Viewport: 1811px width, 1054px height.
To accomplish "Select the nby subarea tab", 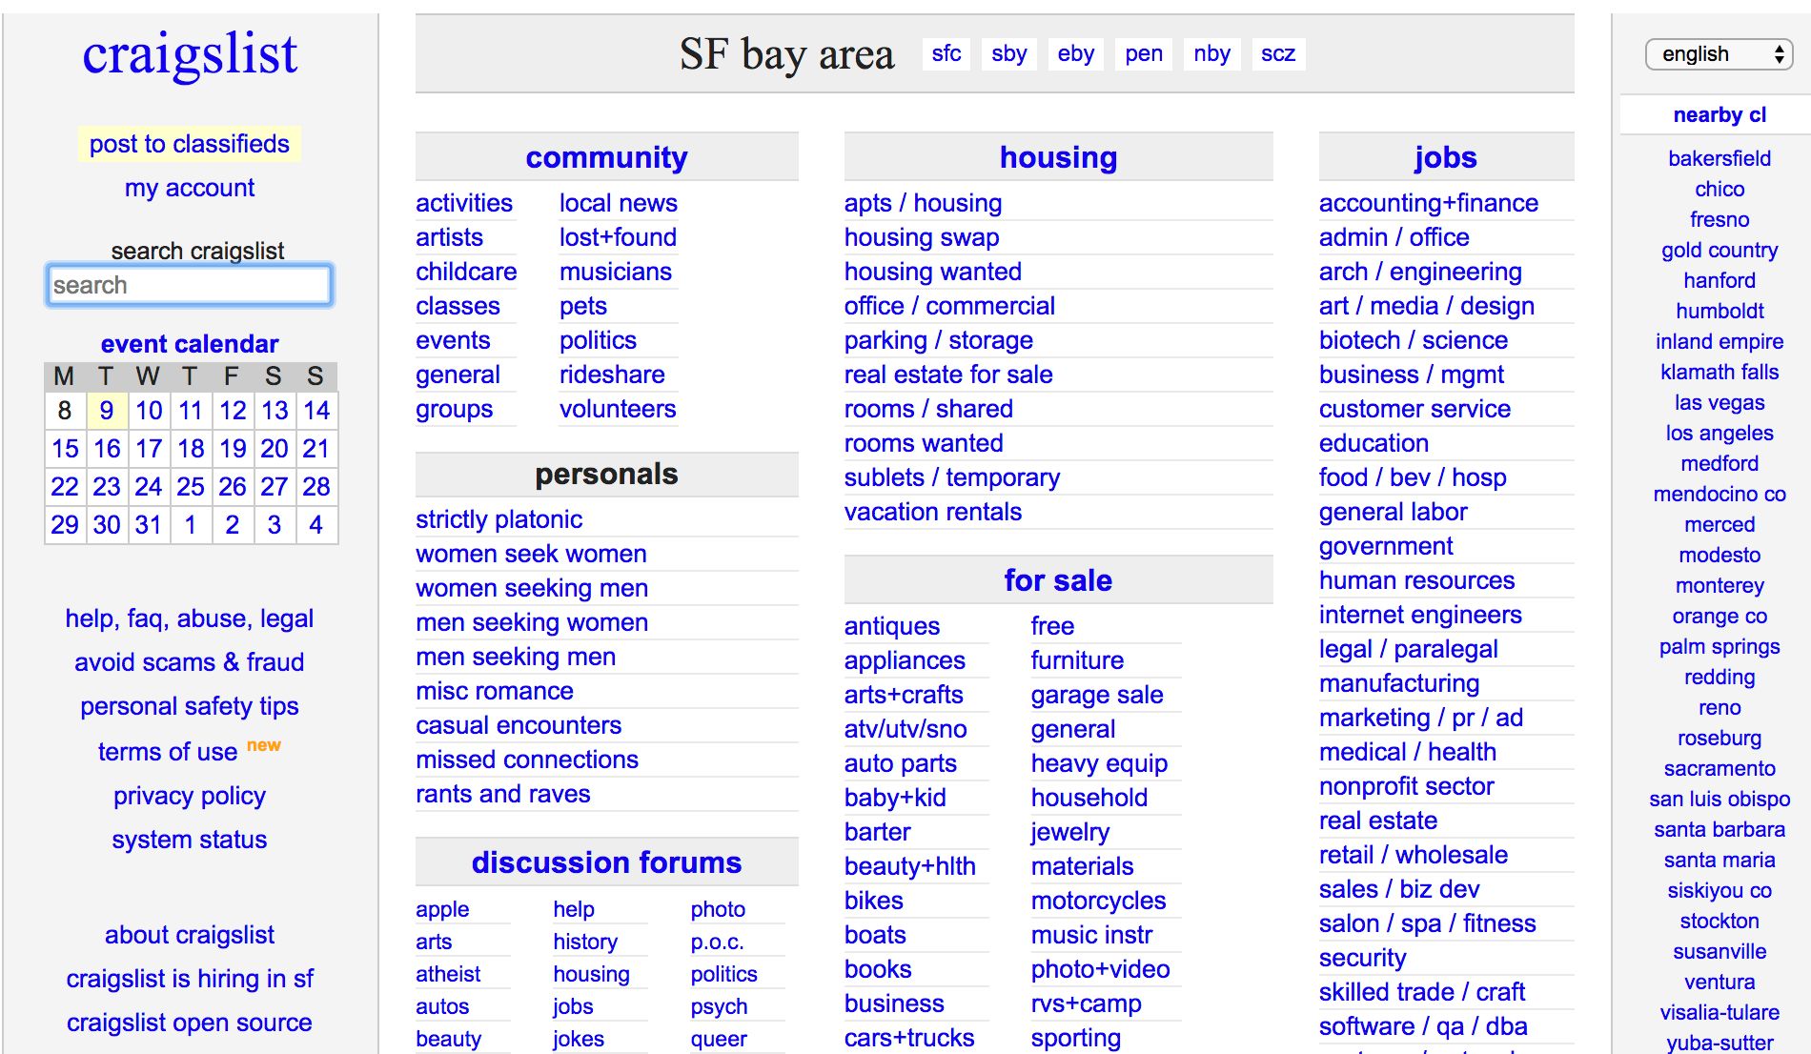I will click(1211, 53).
